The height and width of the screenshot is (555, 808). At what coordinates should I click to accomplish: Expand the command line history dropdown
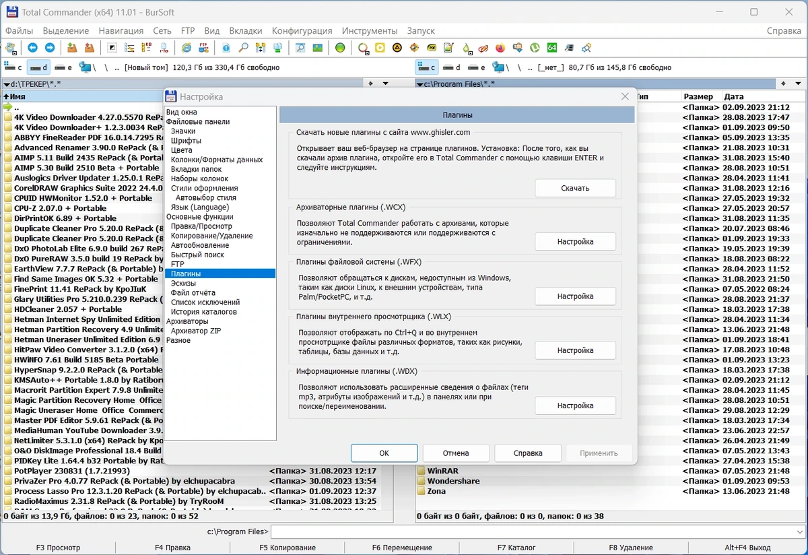799,532
